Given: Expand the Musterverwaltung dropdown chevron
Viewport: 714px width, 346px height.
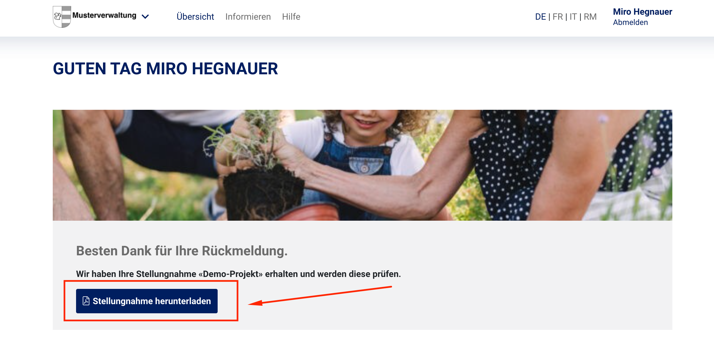Looking at the screenshot, I should (145, 17).
